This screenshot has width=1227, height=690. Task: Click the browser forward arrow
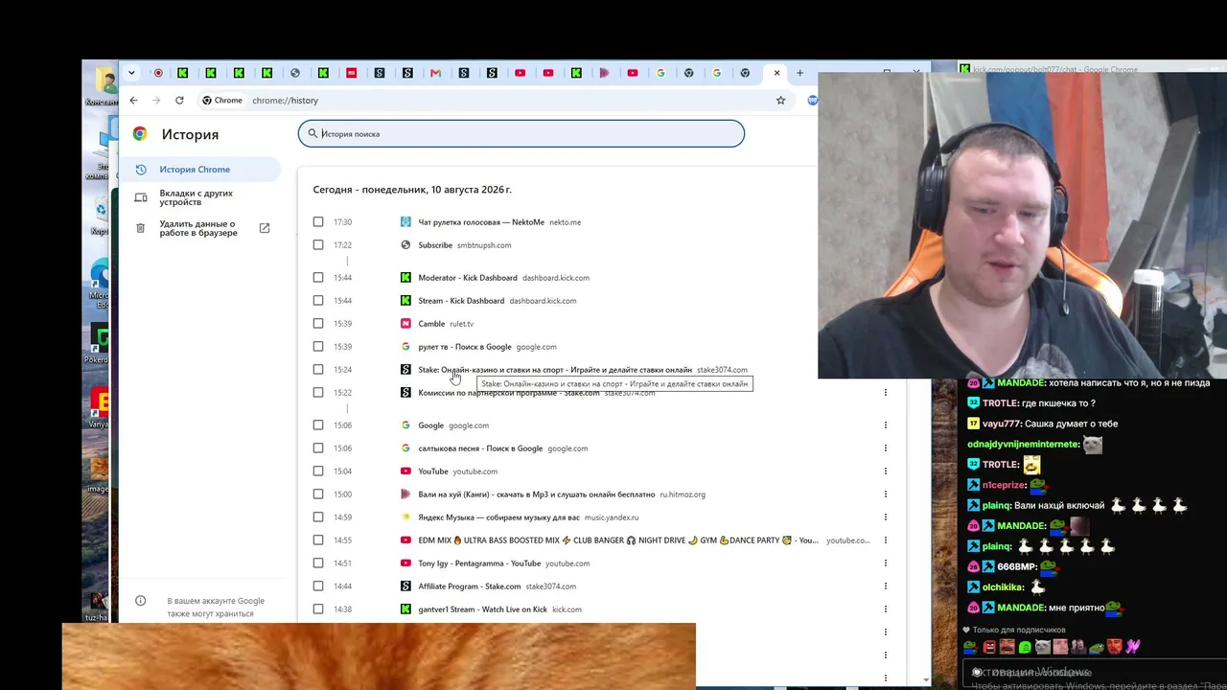coord(156,100)
